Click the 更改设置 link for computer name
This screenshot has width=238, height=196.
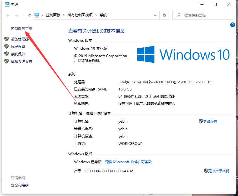pyautogui.click(x=210, y=121)
